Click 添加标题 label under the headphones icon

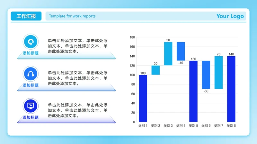(31, 85)
